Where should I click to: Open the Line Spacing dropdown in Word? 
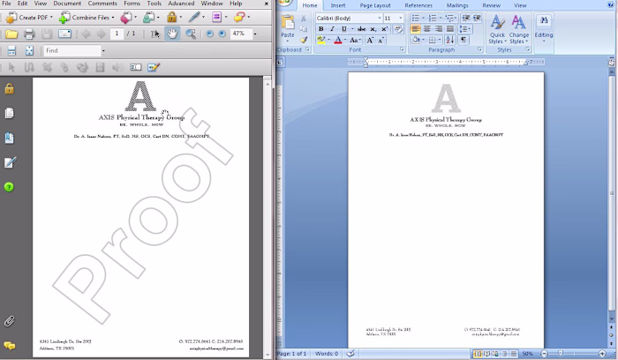465,29
